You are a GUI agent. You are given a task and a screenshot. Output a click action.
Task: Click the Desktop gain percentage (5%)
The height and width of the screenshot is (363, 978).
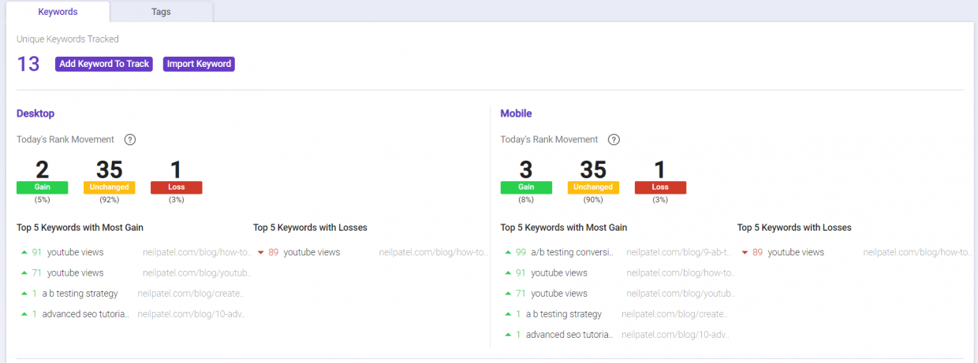tap(42, 200)
